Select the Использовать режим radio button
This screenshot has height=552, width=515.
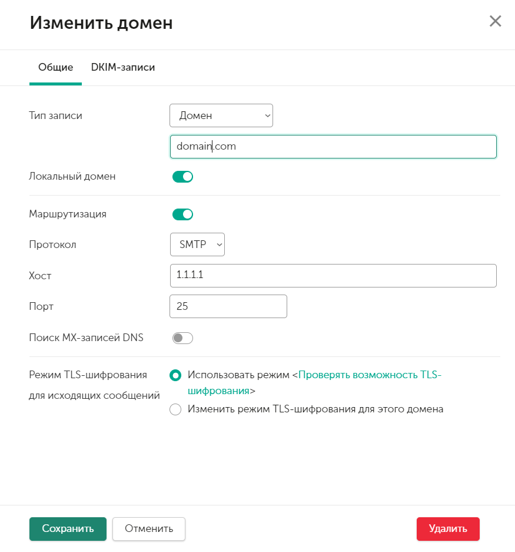(x=175, y=375)
